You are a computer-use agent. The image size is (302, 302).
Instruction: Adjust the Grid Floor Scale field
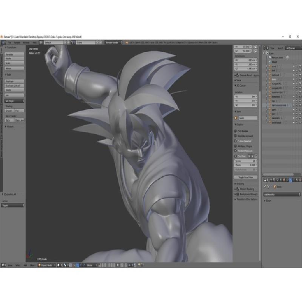coord(246,165)
